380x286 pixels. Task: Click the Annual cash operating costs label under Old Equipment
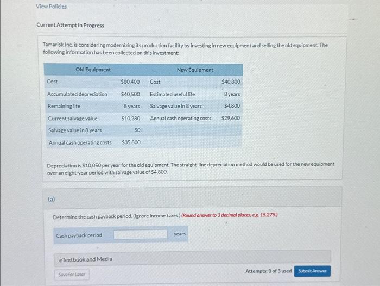(80, 143)
